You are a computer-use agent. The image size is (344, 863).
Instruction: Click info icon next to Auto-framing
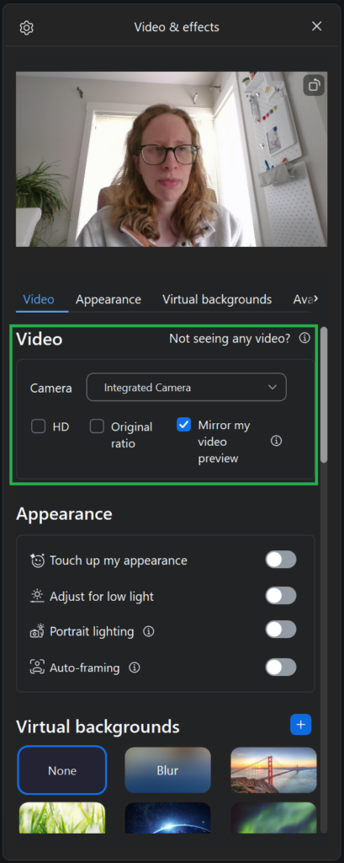click(134, 667)
